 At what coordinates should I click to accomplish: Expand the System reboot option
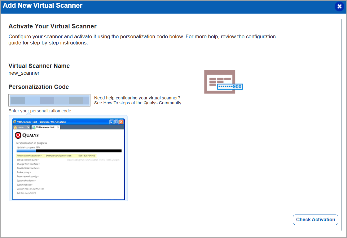coord(24,185)
